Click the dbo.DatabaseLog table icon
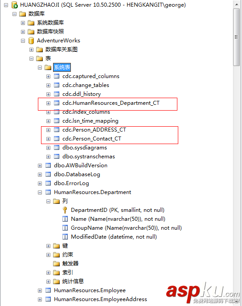The width and height of the screenshot is (242, 306). (48, 174)
